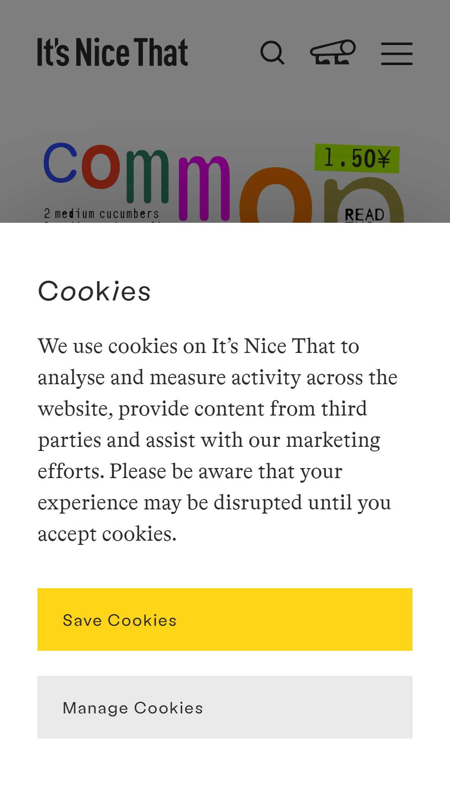Image resolution: width=450 pixels, height=801 pixels.
Task: Accept with the yellow Save Cookies button
Action: tap(225, 620)
